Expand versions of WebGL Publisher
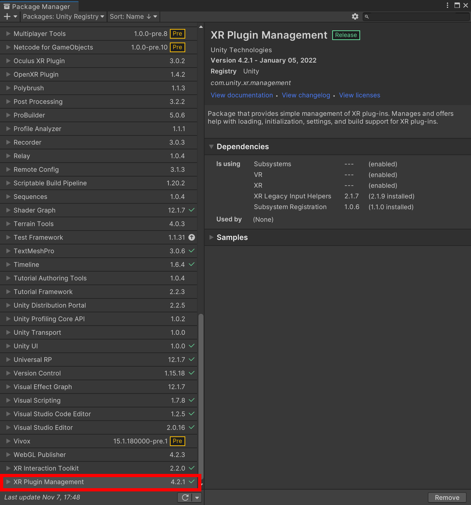This screenshot has height=505, width=471. click(8, 455)
